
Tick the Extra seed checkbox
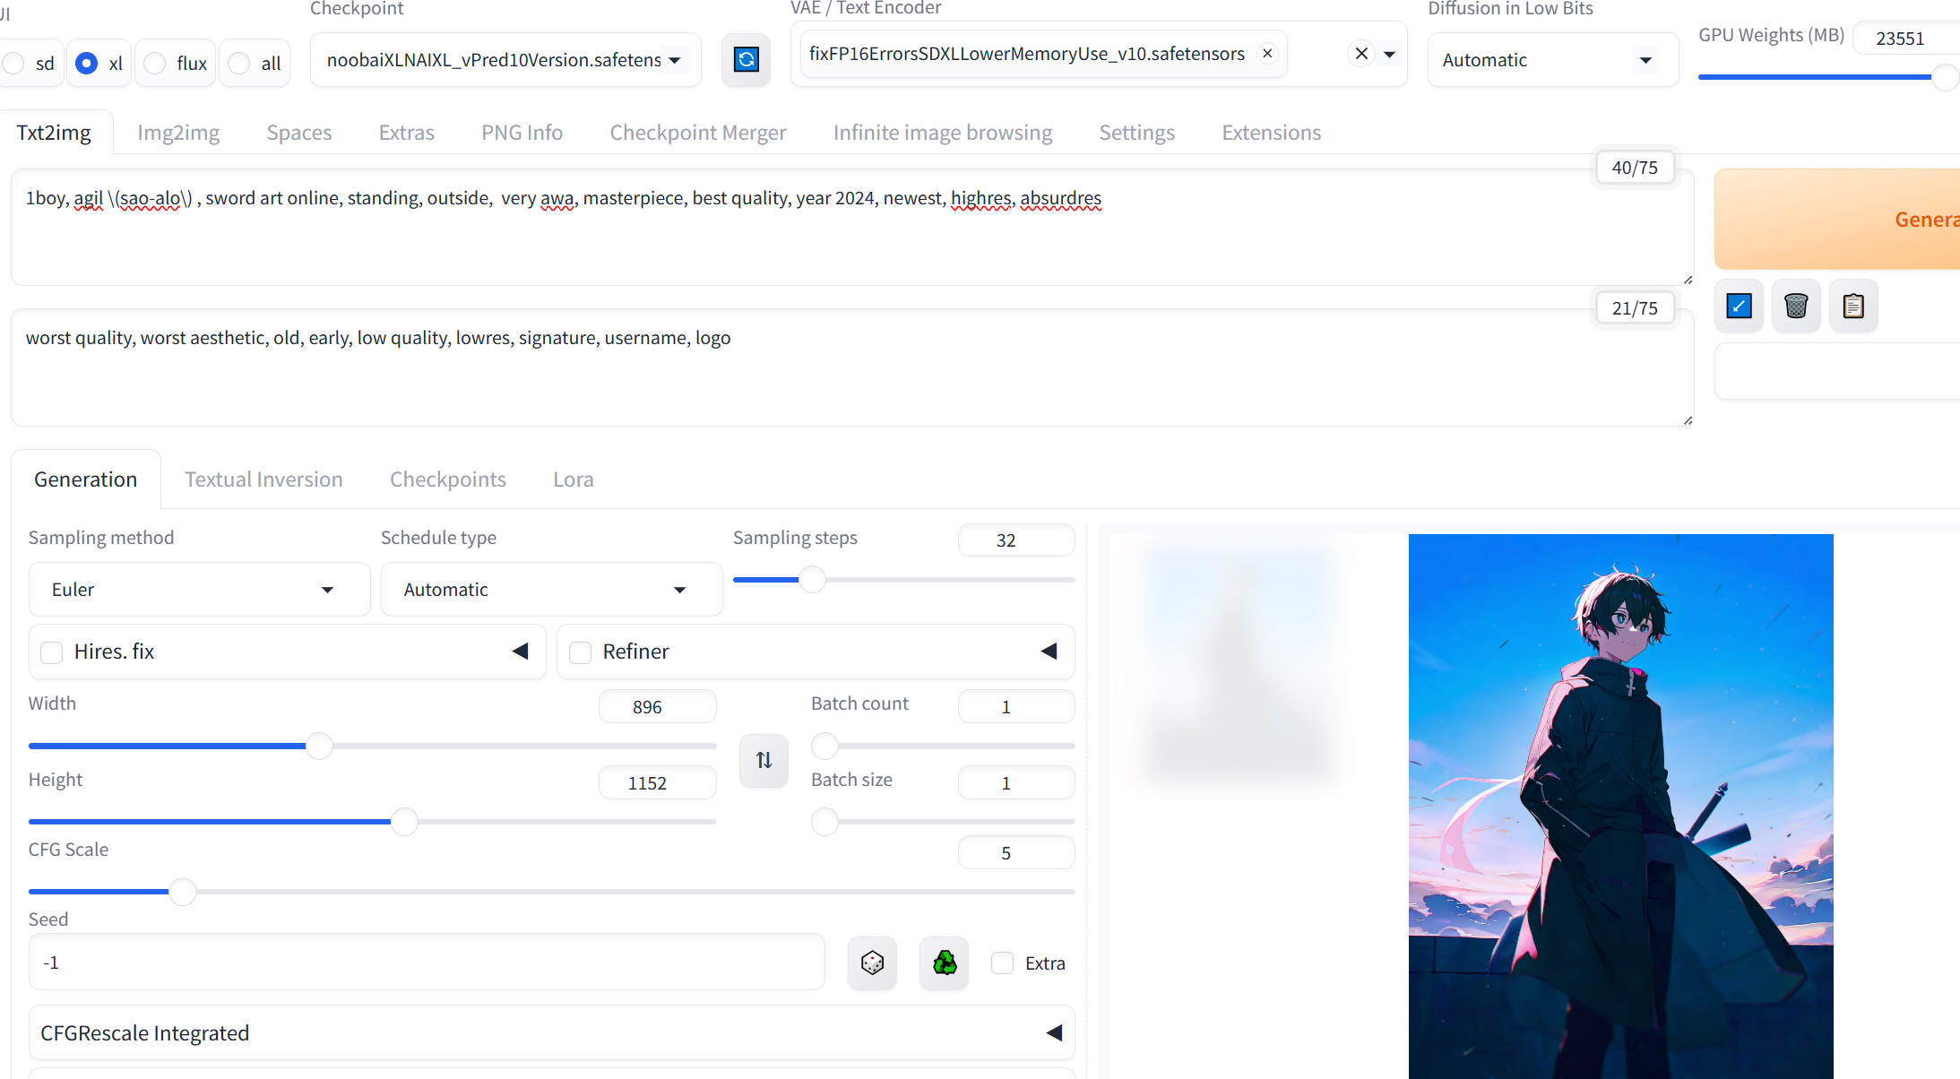(1002, 963)
